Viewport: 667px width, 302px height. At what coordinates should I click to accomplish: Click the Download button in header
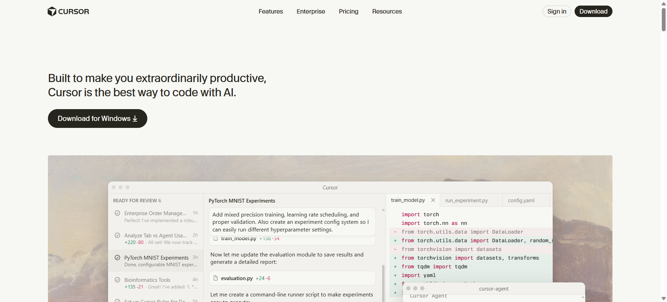coord(593,11)
